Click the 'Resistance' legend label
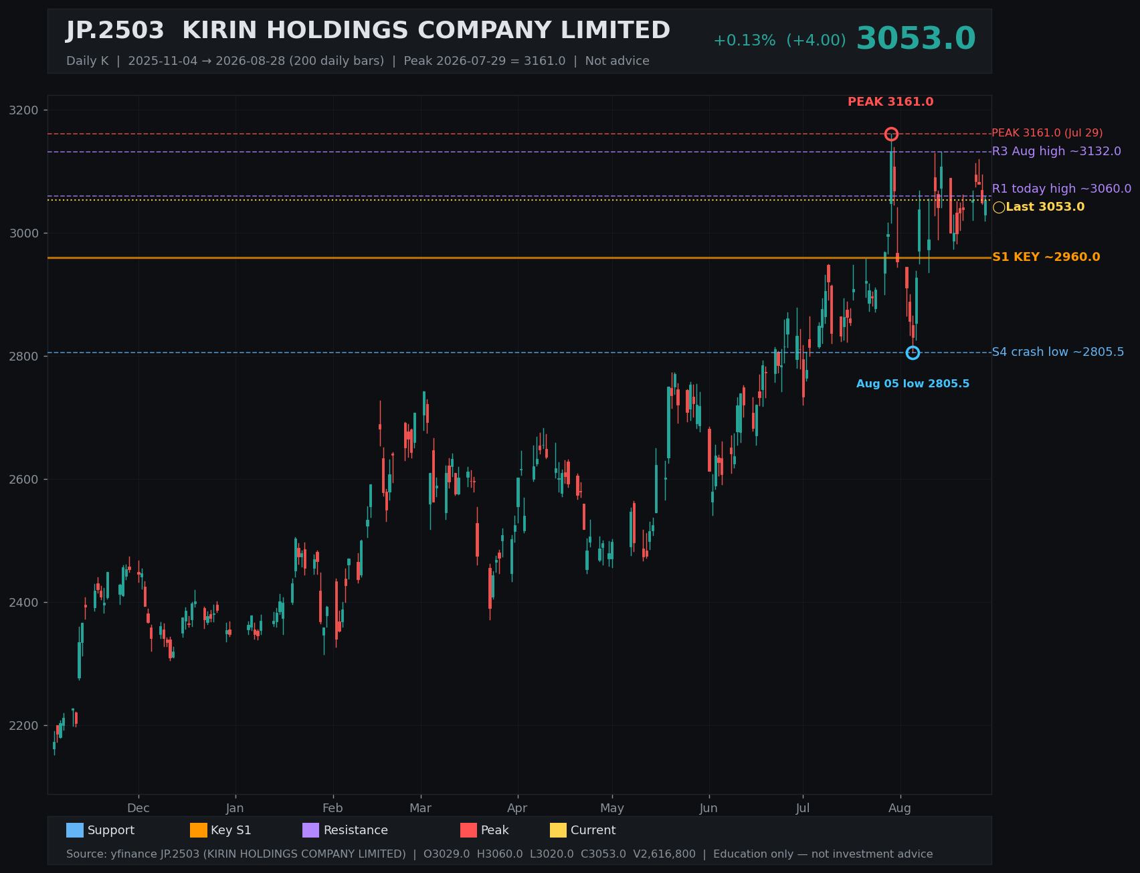 [x=356, y=830]
